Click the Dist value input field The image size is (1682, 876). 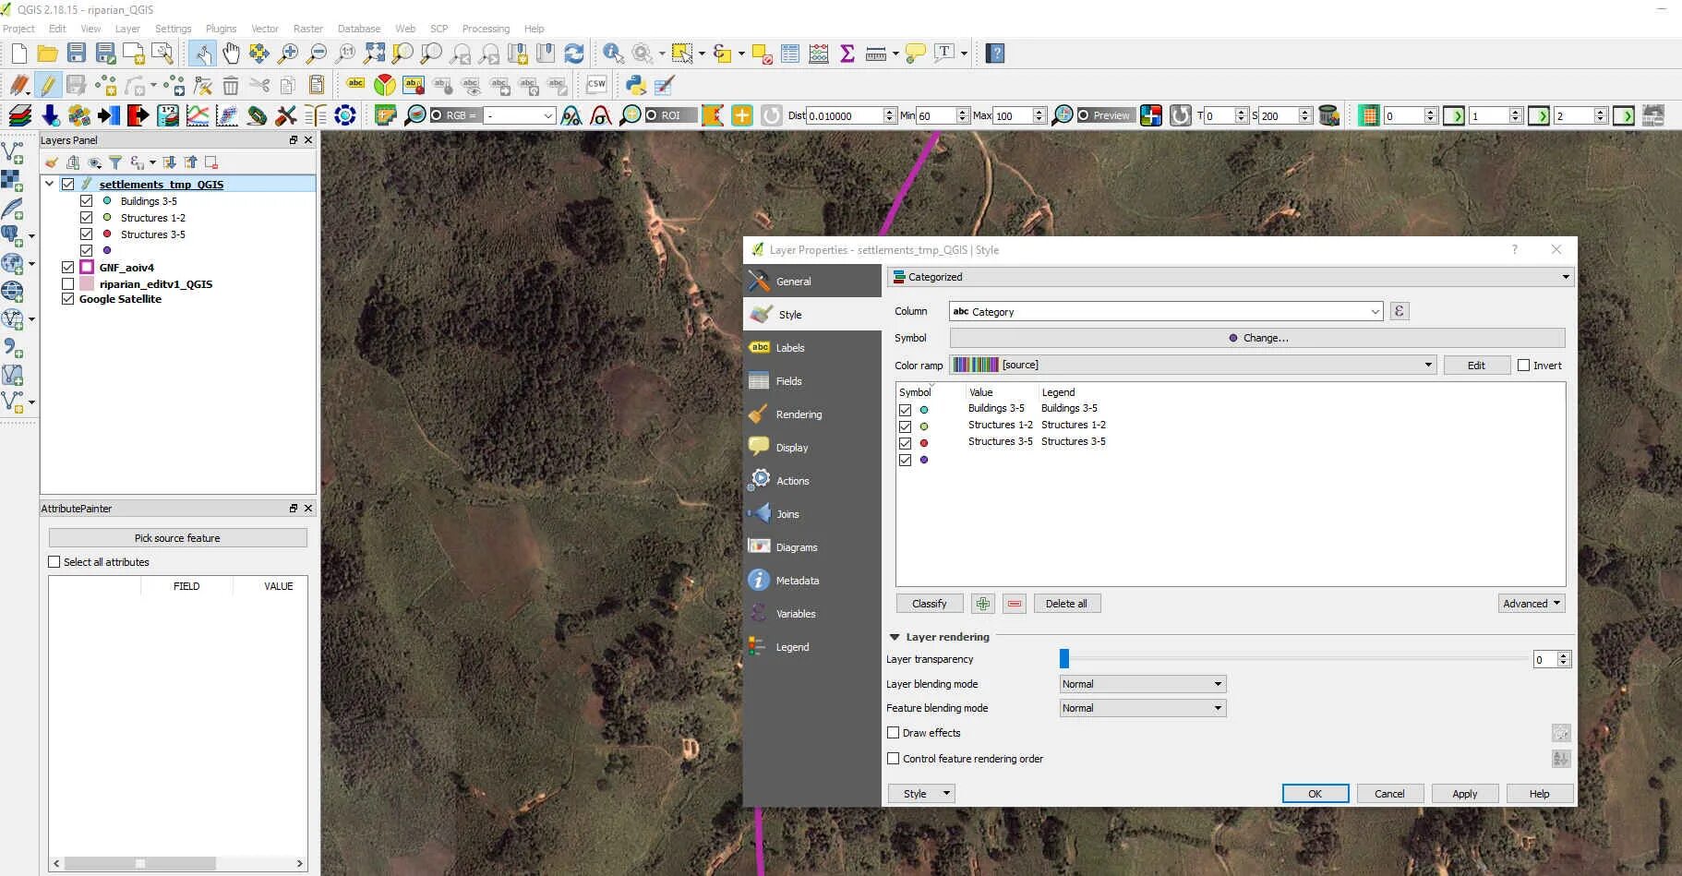point(846,115)
